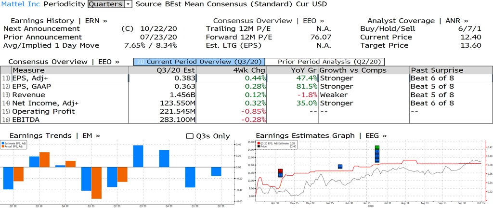493x209 pixels.
Task: Click black Price legend swatch
Action: [259, 146]
